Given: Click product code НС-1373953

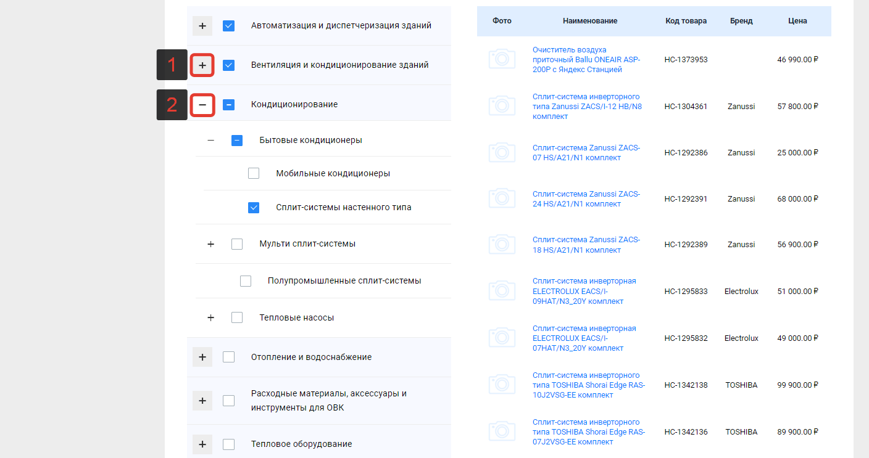Looking at the screenshot, I should tap(686, 60).
